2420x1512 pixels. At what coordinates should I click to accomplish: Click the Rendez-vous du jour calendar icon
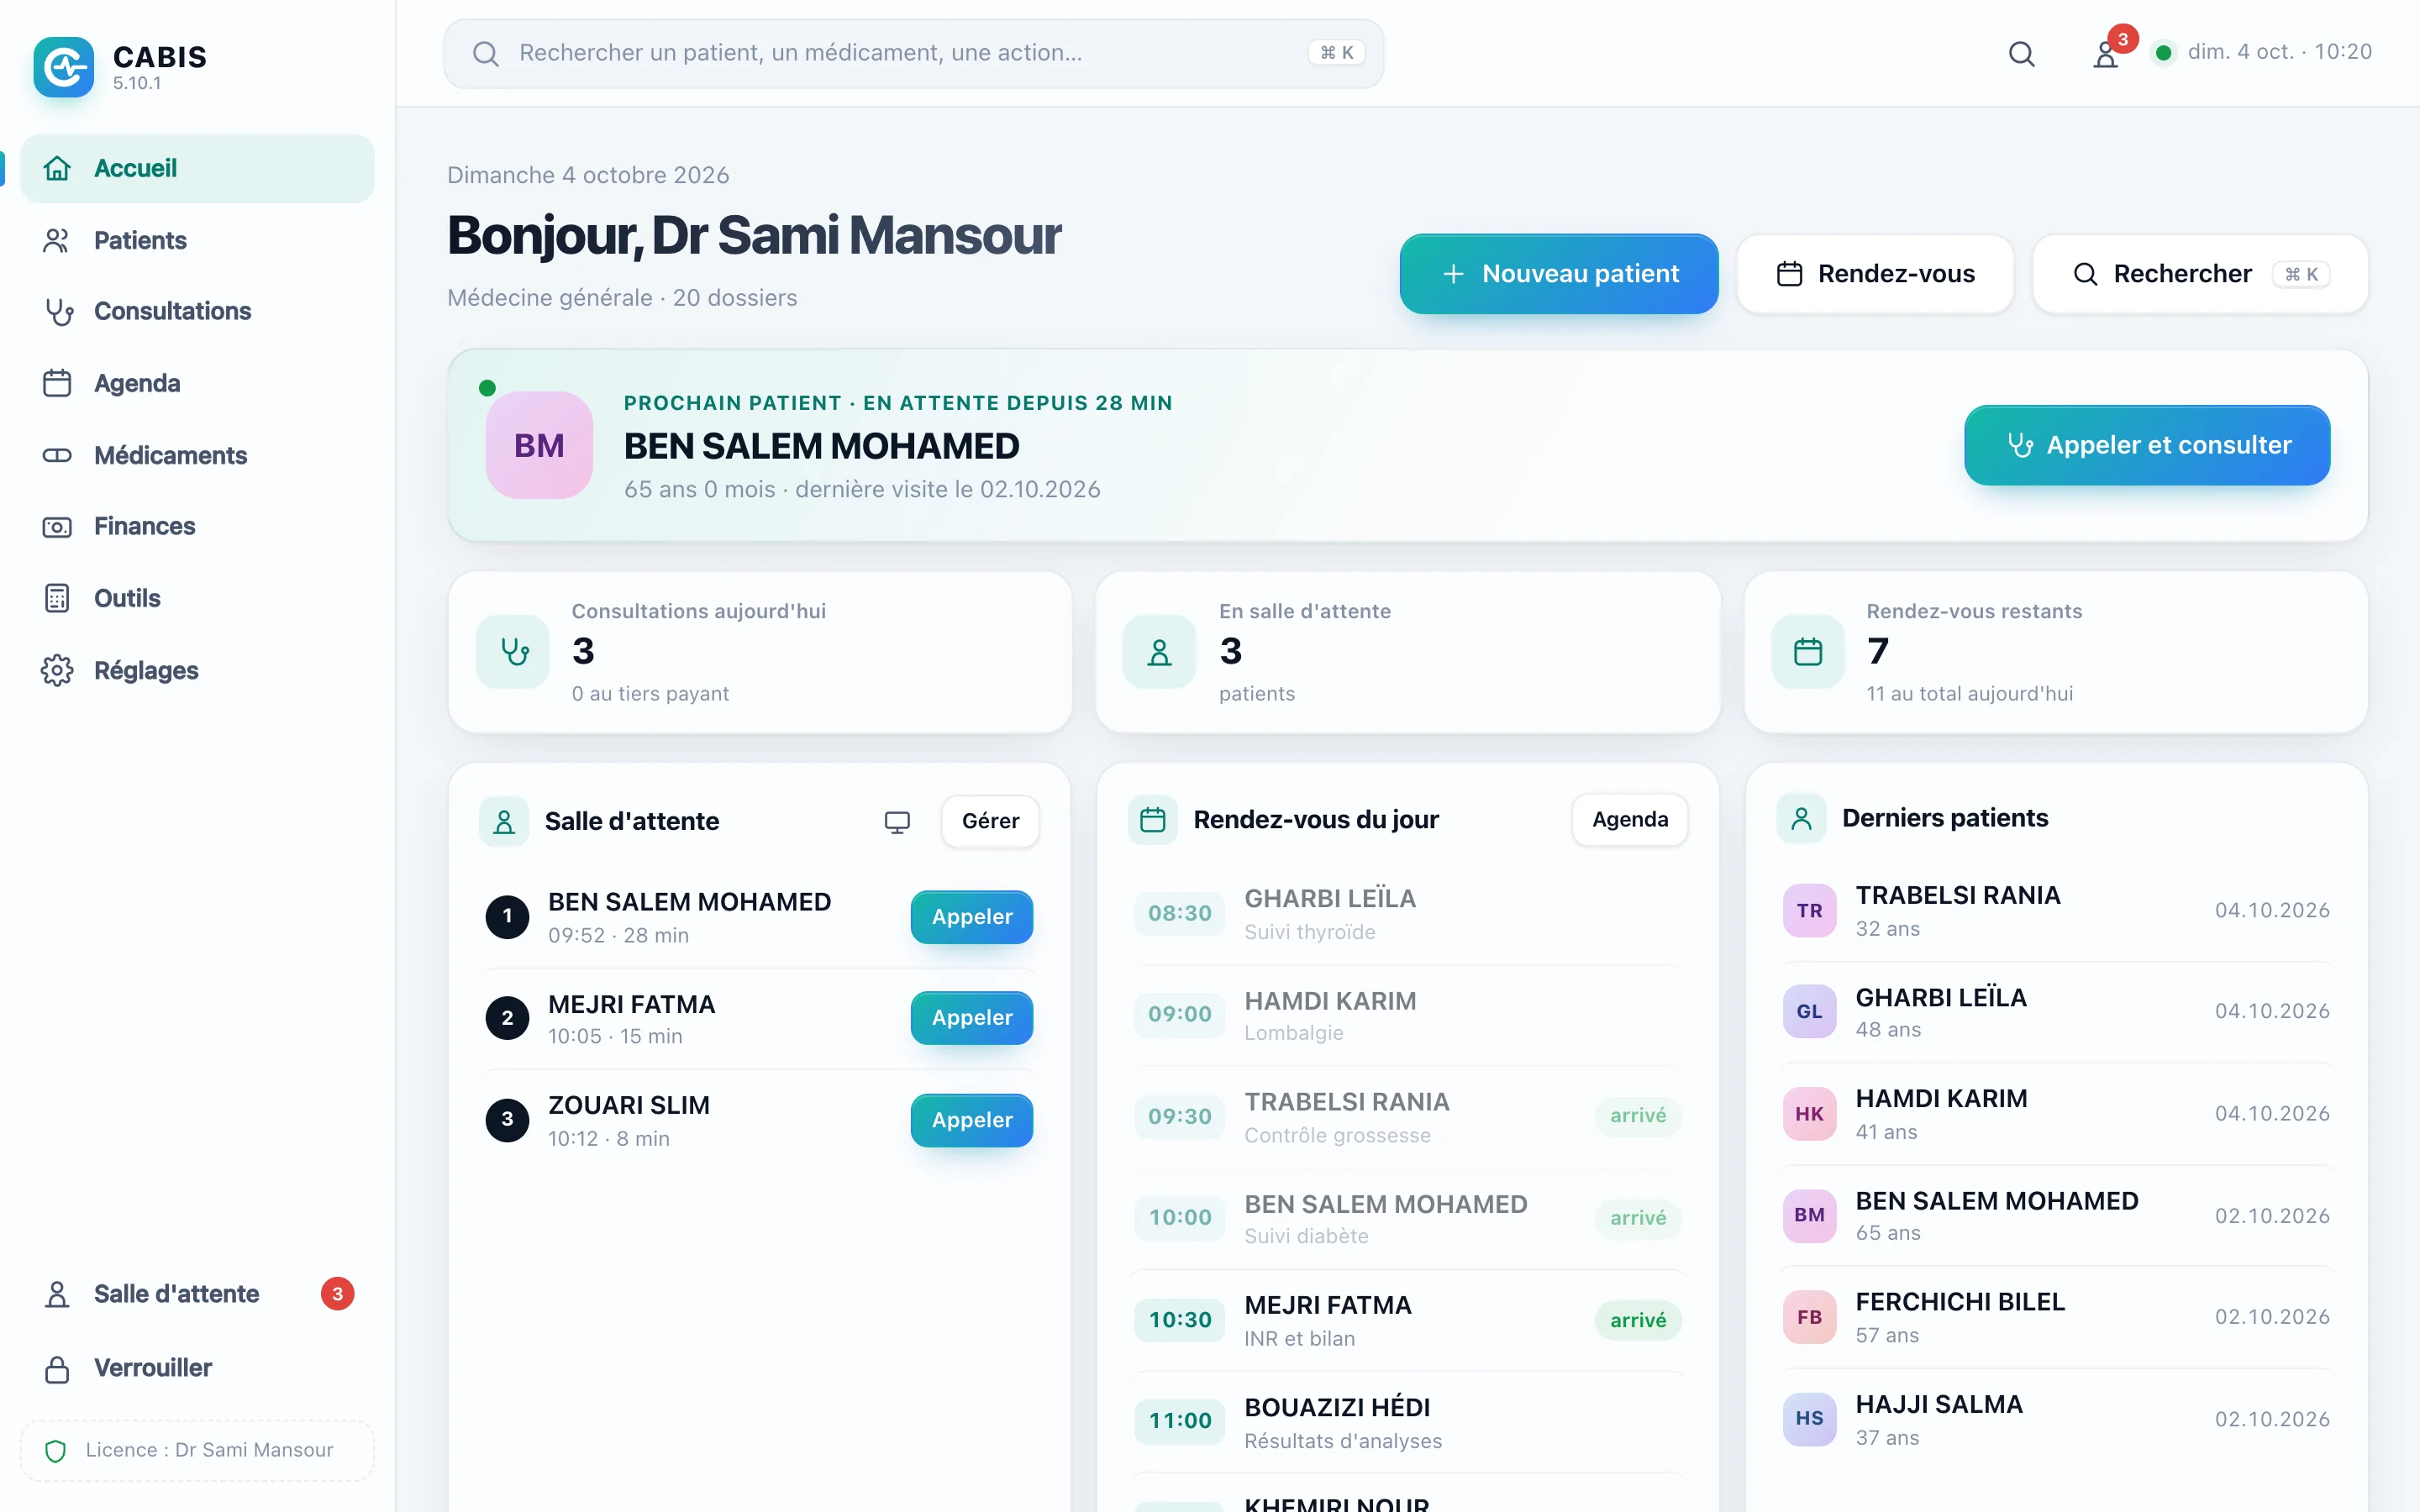[1152, 820]
